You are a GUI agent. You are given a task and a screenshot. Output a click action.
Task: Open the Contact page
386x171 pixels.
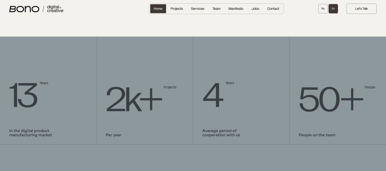point(273,9)
